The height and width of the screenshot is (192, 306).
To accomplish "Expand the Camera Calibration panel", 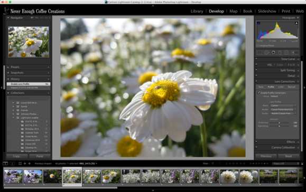I will [x=298, y=148].
